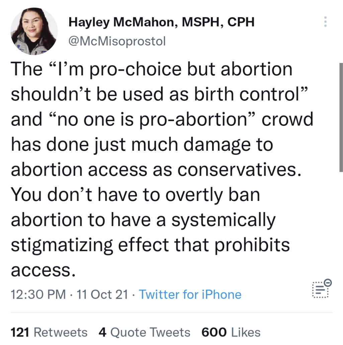
Task: Click the phrase "has done just much damage to"
Action: pos(142,145)
